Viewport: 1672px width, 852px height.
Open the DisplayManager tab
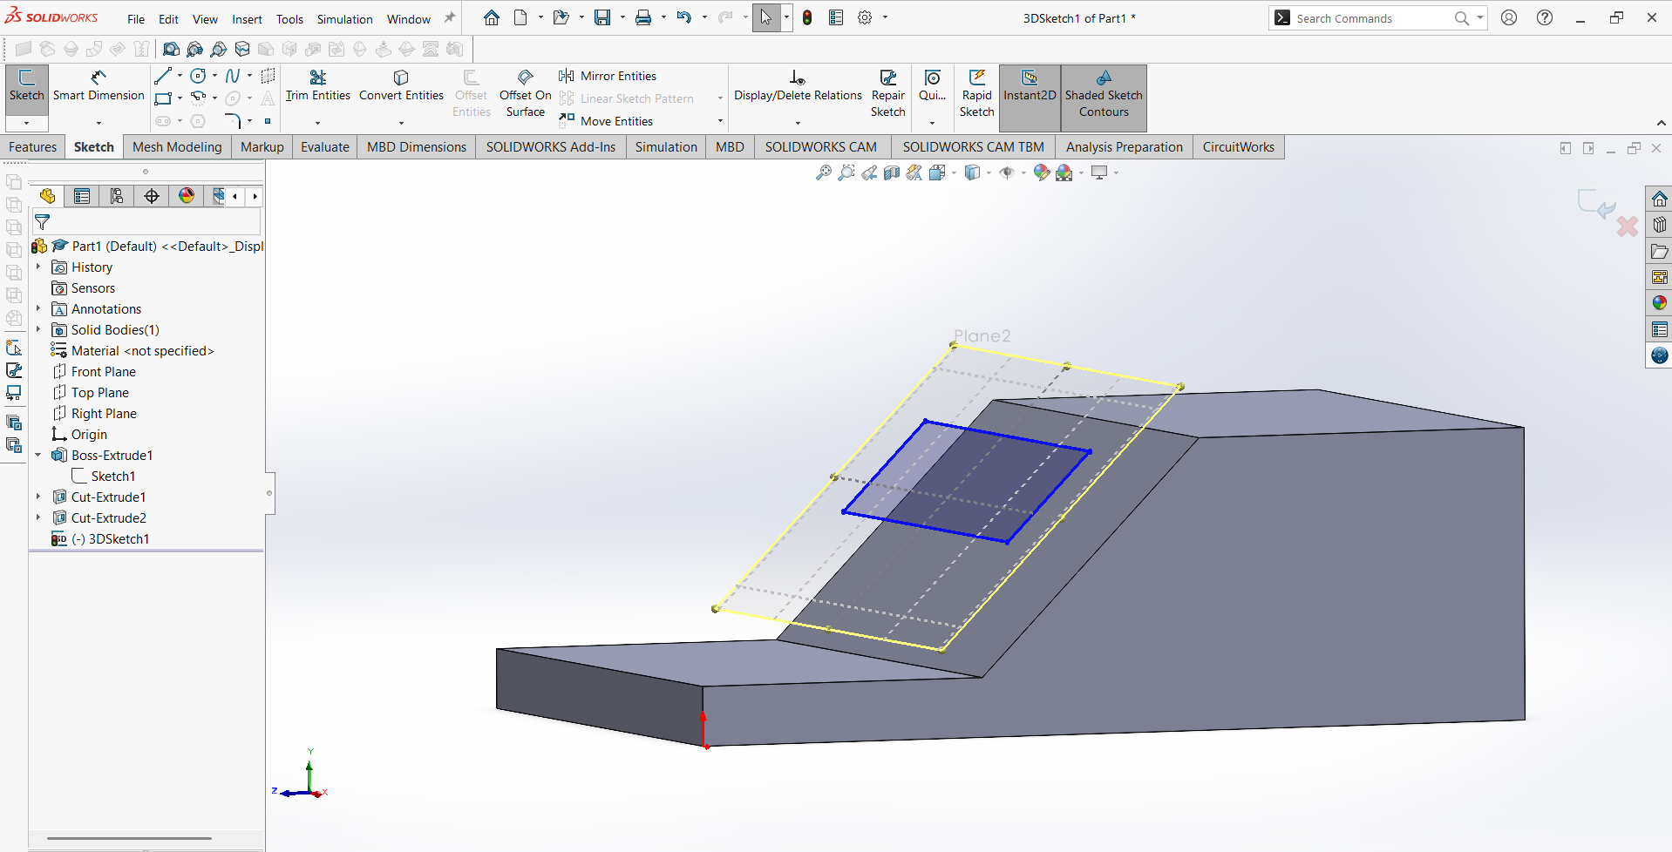[x=187, y=196]
